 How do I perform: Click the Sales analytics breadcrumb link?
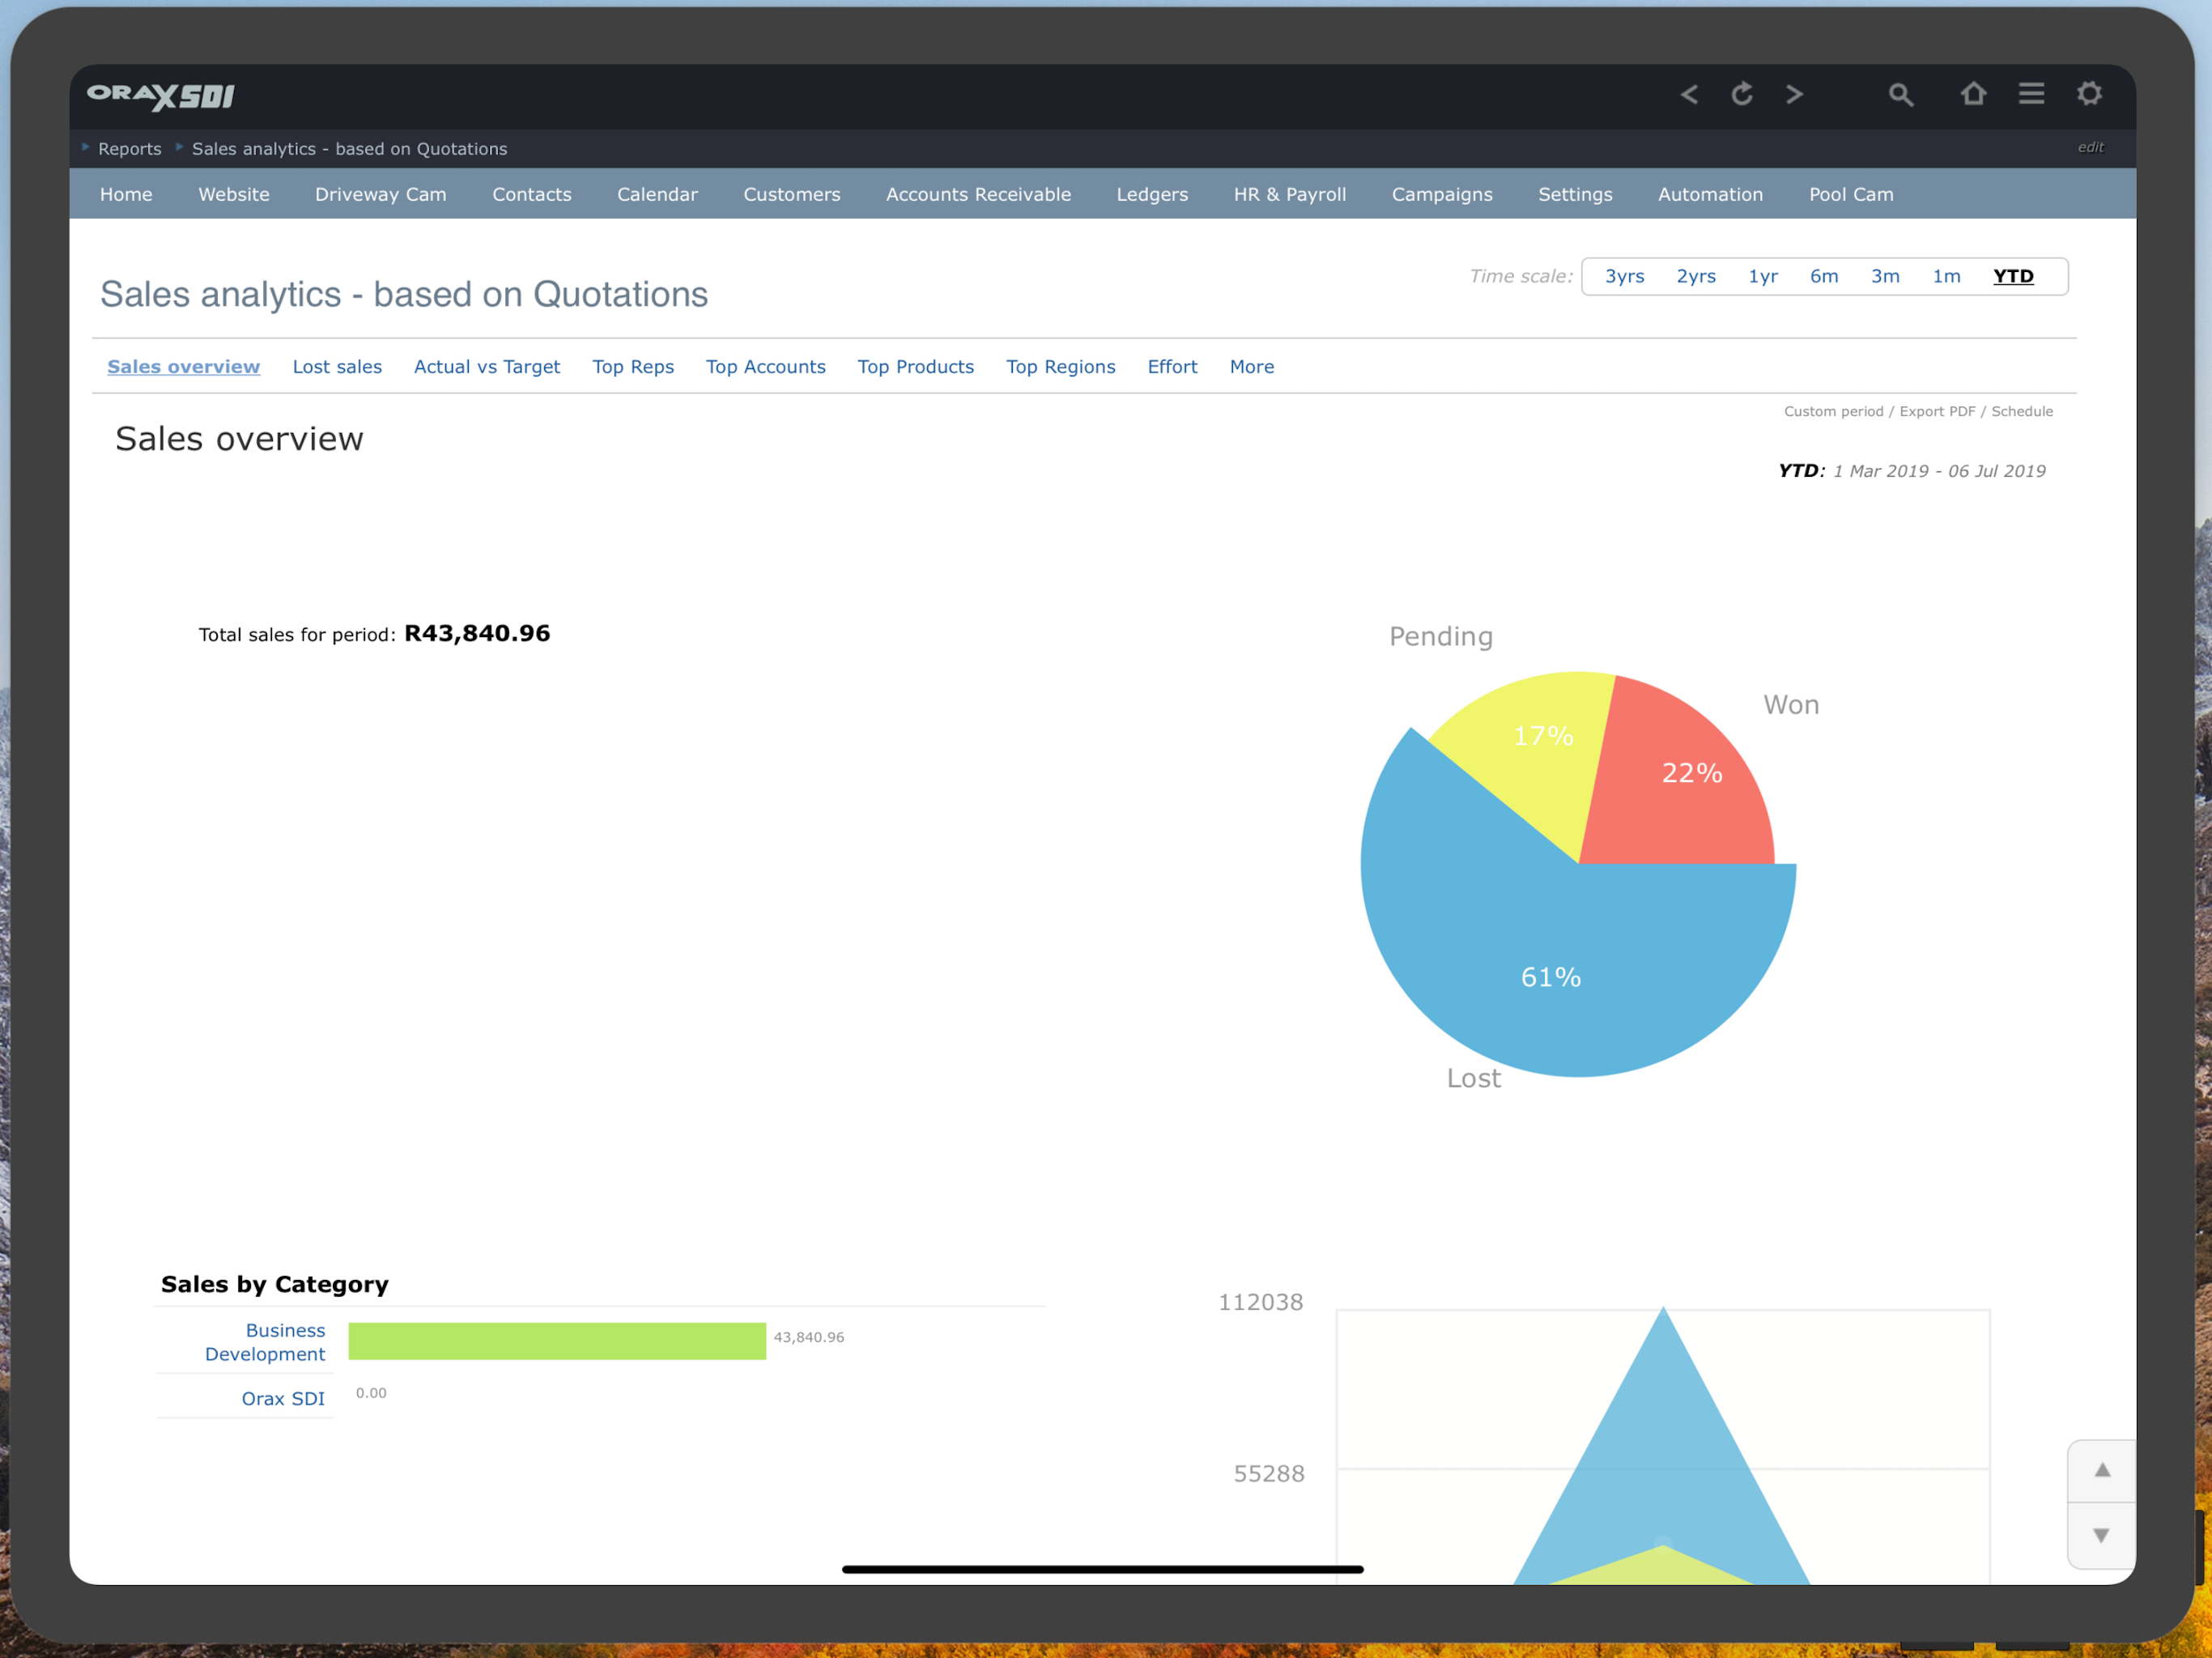[350, 149]
